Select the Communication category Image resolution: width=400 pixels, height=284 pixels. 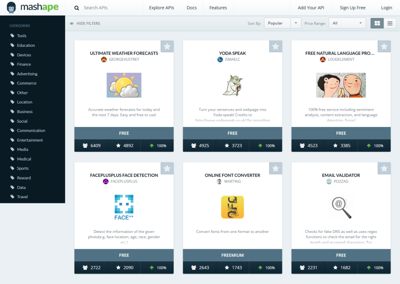point(31,131)
